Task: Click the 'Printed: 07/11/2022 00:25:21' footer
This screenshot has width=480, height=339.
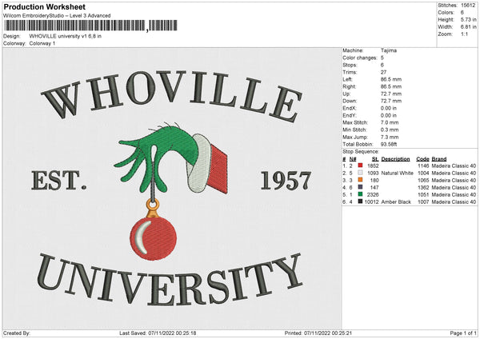Action: 318,333
